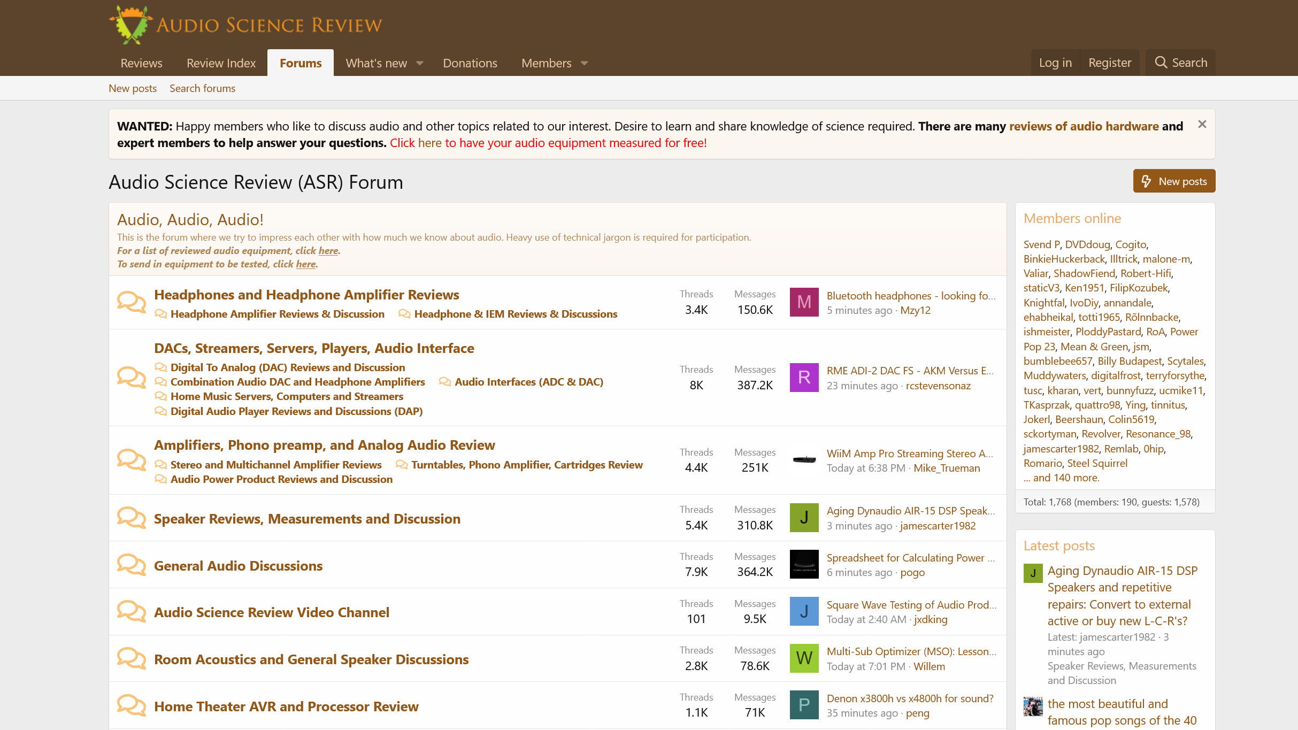Open Audio Interfaces (ADC & DAC) subforum
This screenshot has height=730, width=1298.
tap(528, 382)
